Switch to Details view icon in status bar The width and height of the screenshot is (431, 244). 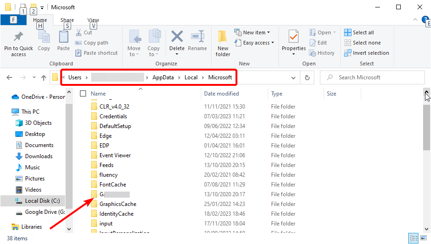[413, 238]
